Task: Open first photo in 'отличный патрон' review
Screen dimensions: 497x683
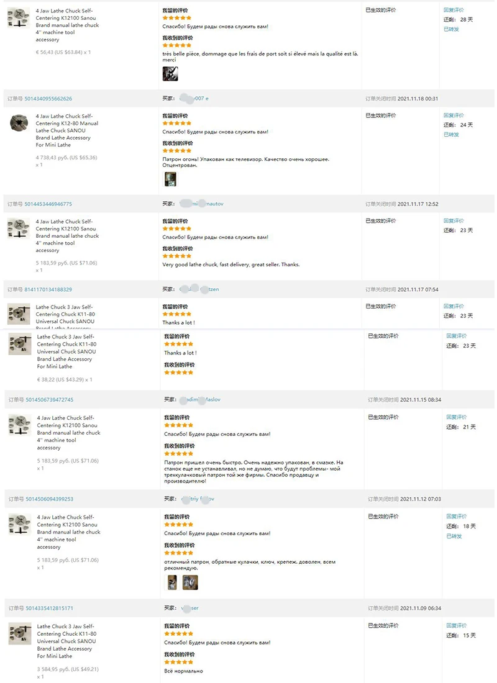Action: click(x=172, y=582)
